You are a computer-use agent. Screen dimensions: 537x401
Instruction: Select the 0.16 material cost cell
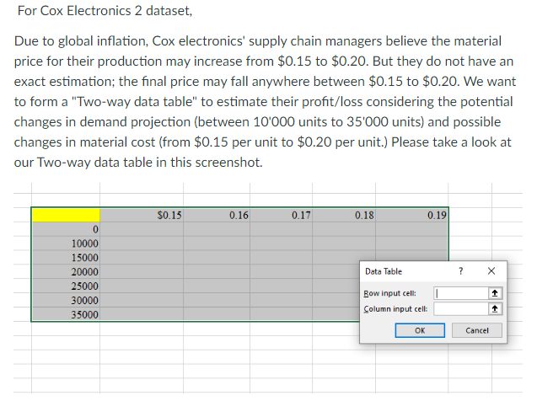(217, 215)
